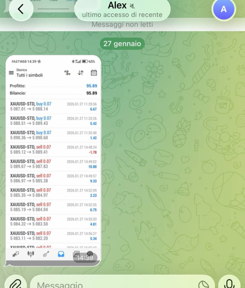Focus the Messaggio input field
This screenshot has width=245, height=288.
coord(115,284)
